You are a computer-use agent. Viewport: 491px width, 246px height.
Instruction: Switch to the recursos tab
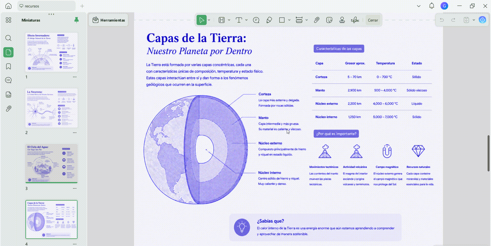(46, 6)
